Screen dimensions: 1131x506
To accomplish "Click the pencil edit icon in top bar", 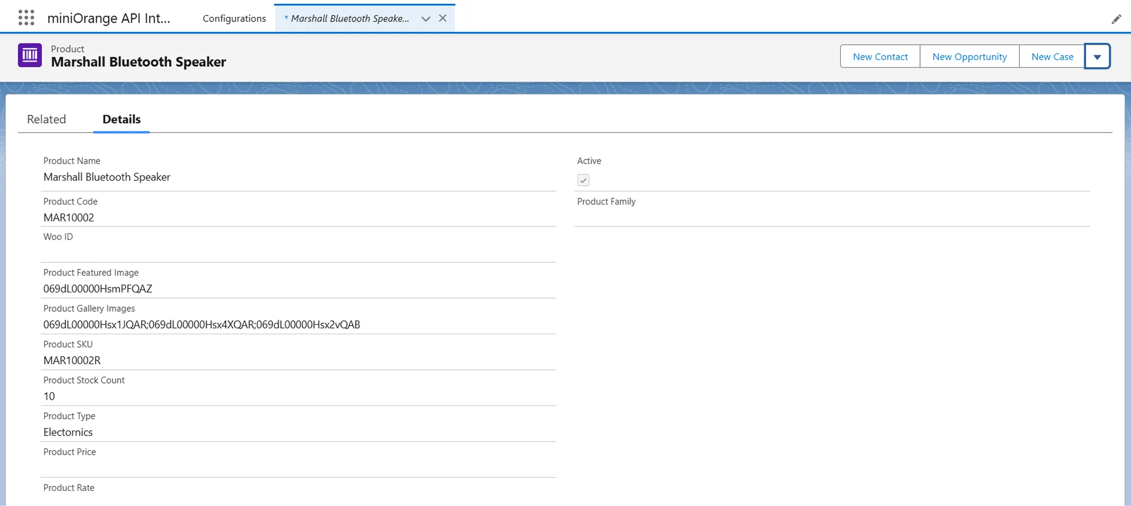I will (x=1116, y=19).
